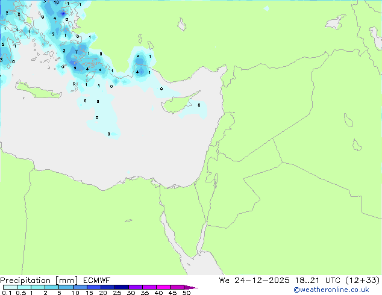Screen dimensions: 382x295
Task: Click the 'UTC' label in the caption
Action: coord(333,281)
